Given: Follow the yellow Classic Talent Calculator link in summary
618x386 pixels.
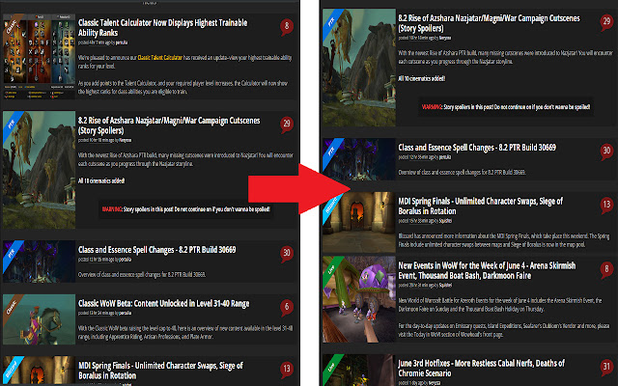Looking at the screenshot, I should [x=160, y=58].
